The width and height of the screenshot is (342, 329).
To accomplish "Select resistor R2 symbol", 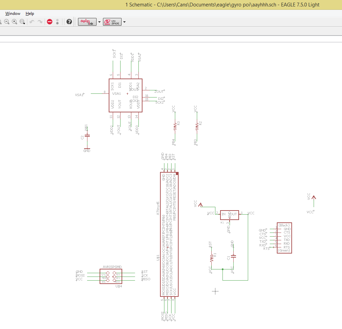I will (197, 127).
